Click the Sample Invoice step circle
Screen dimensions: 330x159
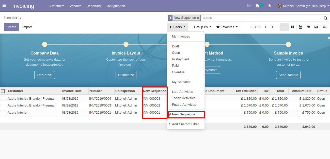coord(288,44)
